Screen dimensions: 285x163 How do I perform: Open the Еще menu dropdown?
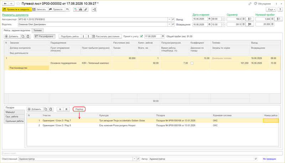tap(271, 10)
